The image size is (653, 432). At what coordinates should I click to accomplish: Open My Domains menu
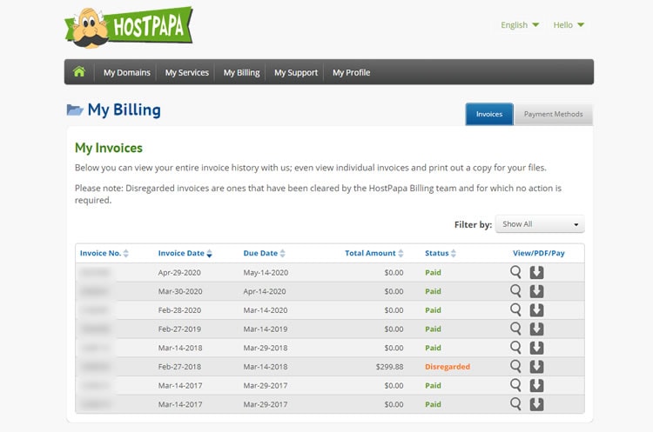pyautogui.click(x=126, y=72)
